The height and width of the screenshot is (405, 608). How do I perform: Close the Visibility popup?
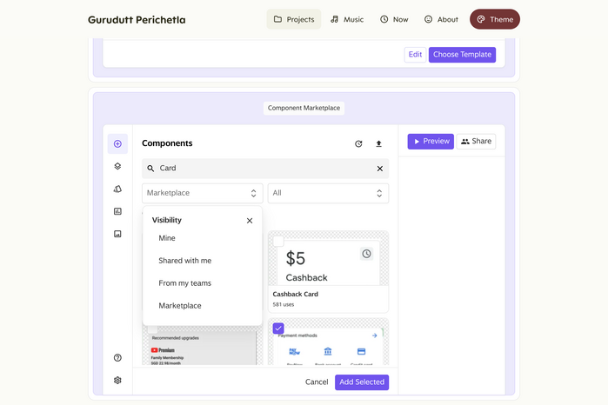[x=250, y=221]
